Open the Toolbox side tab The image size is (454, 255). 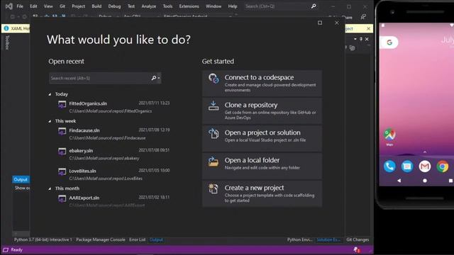(x=8, y=42)
